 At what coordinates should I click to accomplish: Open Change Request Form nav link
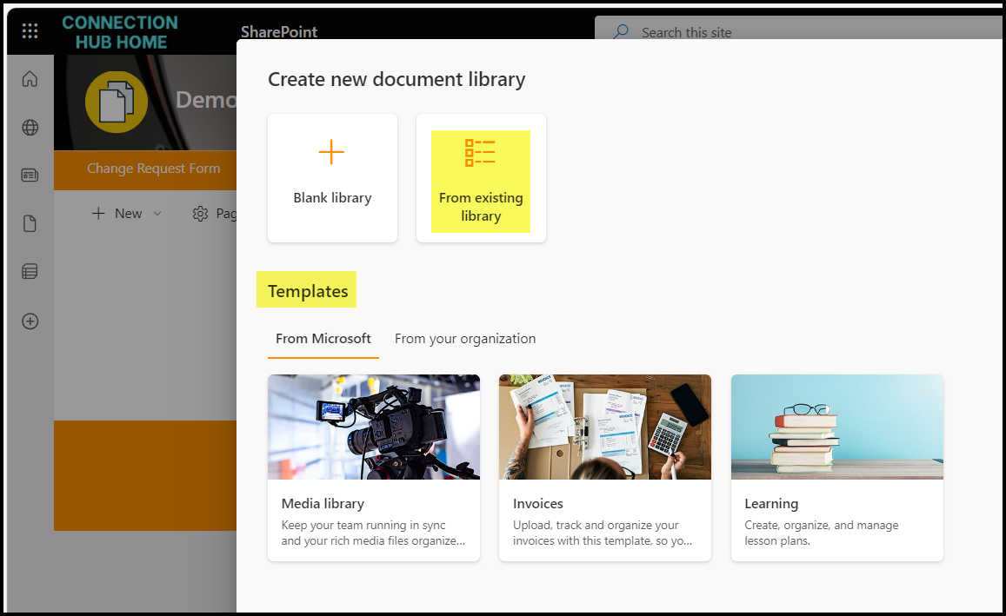pyautogui.click(x=153, y=169)
